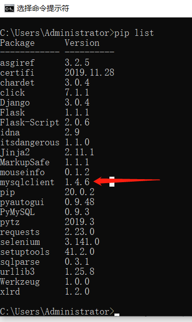Image resolution: width=192 pixels, height=322 pixels.
Task: Select the 'pyautogui' package name
Action: (22, 203)
